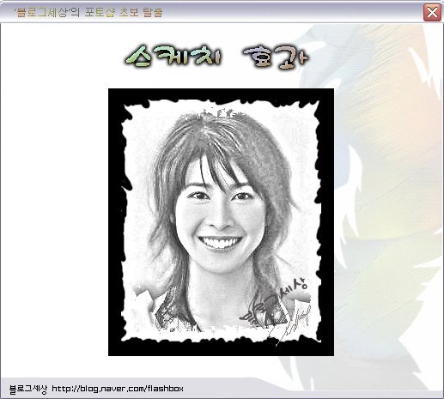
Task: Click the '블로그세상' label in the footer
Action: (28, 389)
